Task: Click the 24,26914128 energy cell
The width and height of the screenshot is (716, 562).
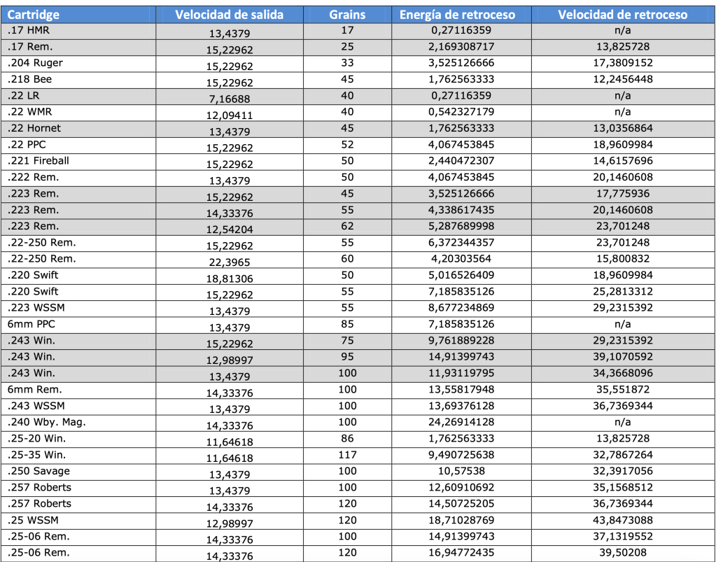Action: 458,425
